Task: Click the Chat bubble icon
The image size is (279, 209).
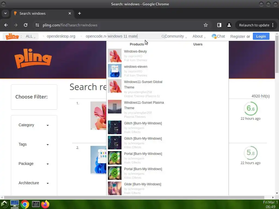Action: pyautogui.click(x=214, y=36)
